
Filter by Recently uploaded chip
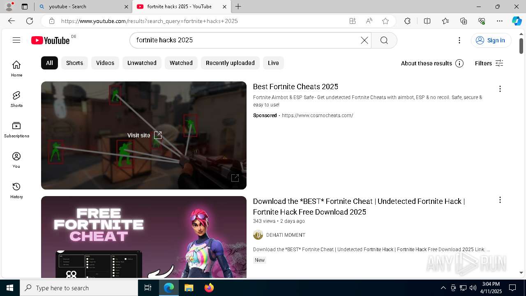(x=230, y=63)
